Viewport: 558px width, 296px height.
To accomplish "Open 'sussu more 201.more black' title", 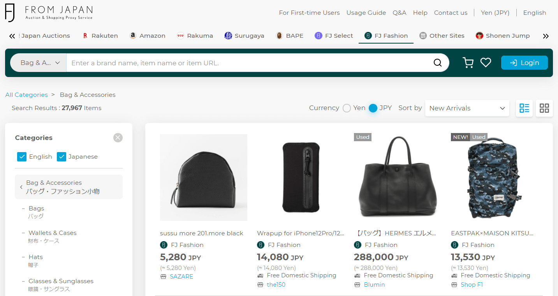I will pyautogui.click(x=202, y=233).
